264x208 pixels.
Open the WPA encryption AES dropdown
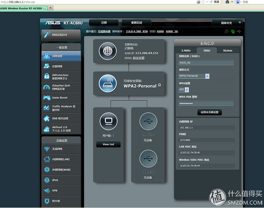click(x=187, y=90)
